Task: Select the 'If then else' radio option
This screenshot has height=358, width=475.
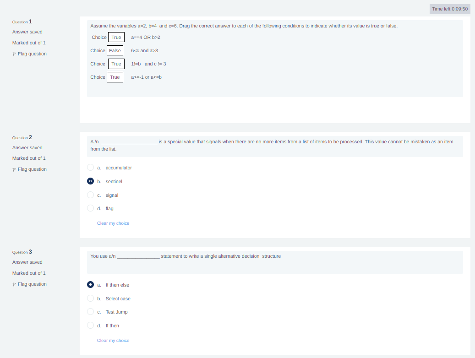Action: click(90, 285)
